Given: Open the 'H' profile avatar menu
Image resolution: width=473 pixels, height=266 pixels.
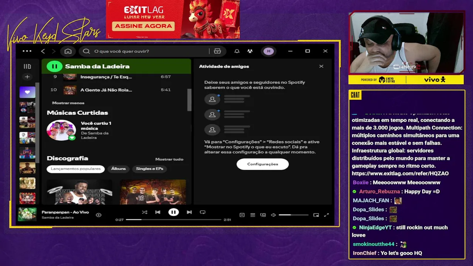Looking at the screenshot, I should 269,51.
